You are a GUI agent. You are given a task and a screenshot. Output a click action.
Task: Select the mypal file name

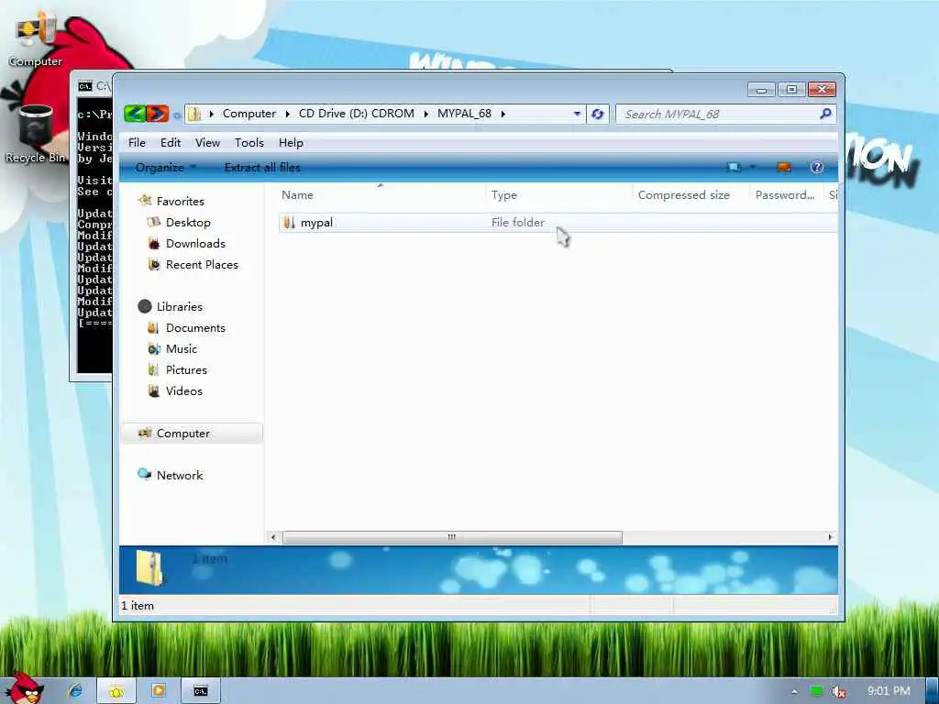tap(316, 223)
